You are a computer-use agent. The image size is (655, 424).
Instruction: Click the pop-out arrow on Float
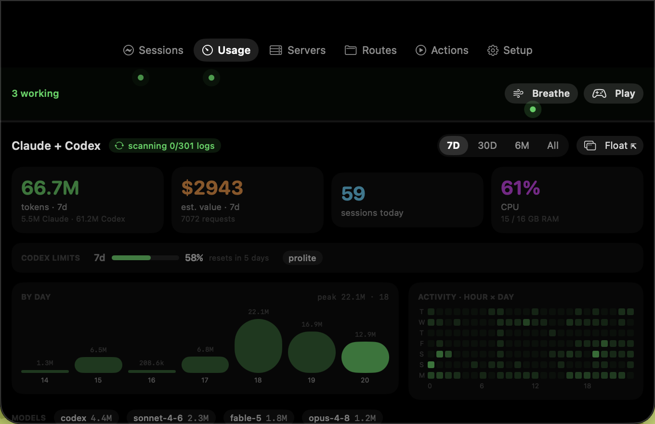pyautogui.click(x=633, y=146)
